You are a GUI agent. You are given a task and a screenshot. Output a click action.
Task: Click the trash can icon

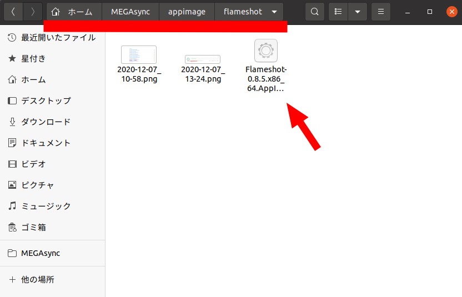[x=12, y=227]
